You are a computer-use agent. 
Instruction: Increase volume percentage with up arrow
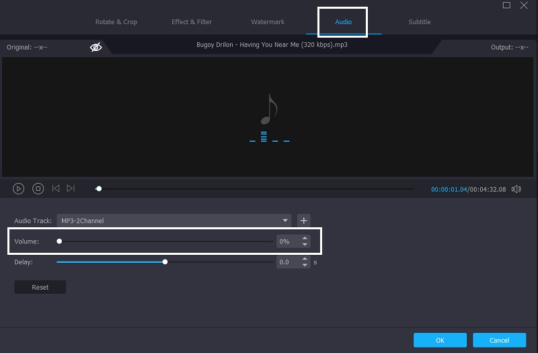click(x=305, y=238)
